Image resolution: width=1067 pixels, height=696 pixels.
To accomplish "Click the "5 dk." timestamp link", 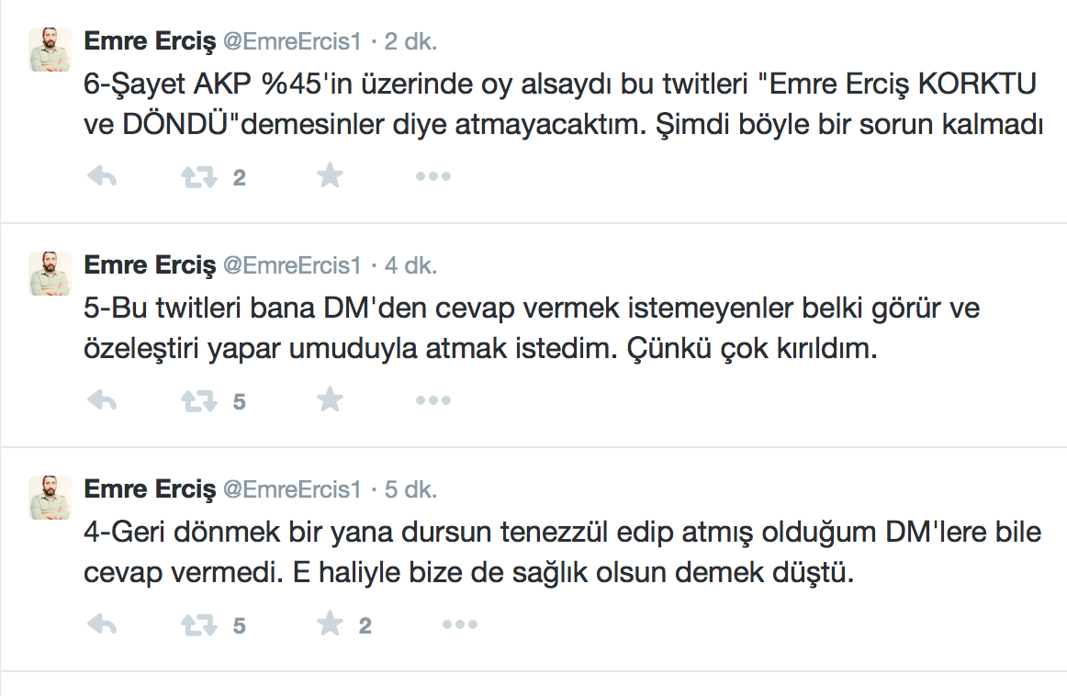I will tap(410, 490).
